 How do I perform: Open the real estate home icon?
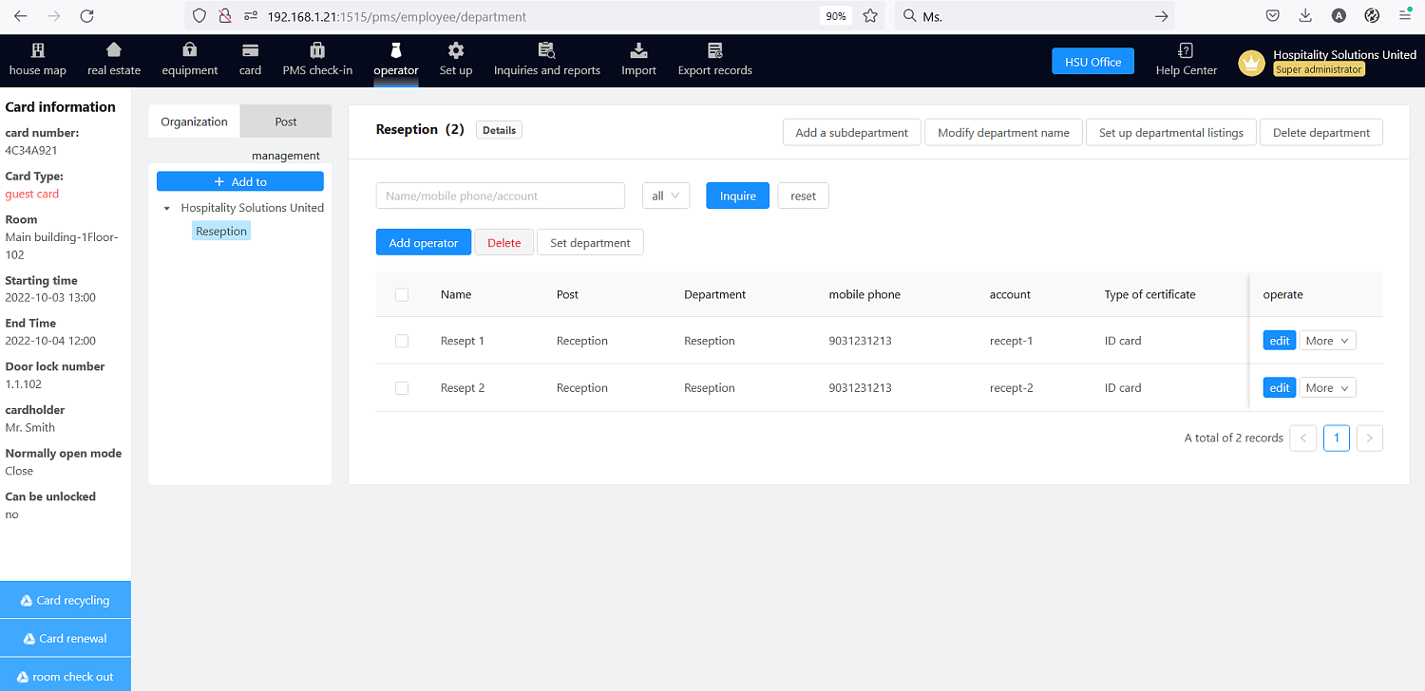pyautogui.click(x=114, y=50)
